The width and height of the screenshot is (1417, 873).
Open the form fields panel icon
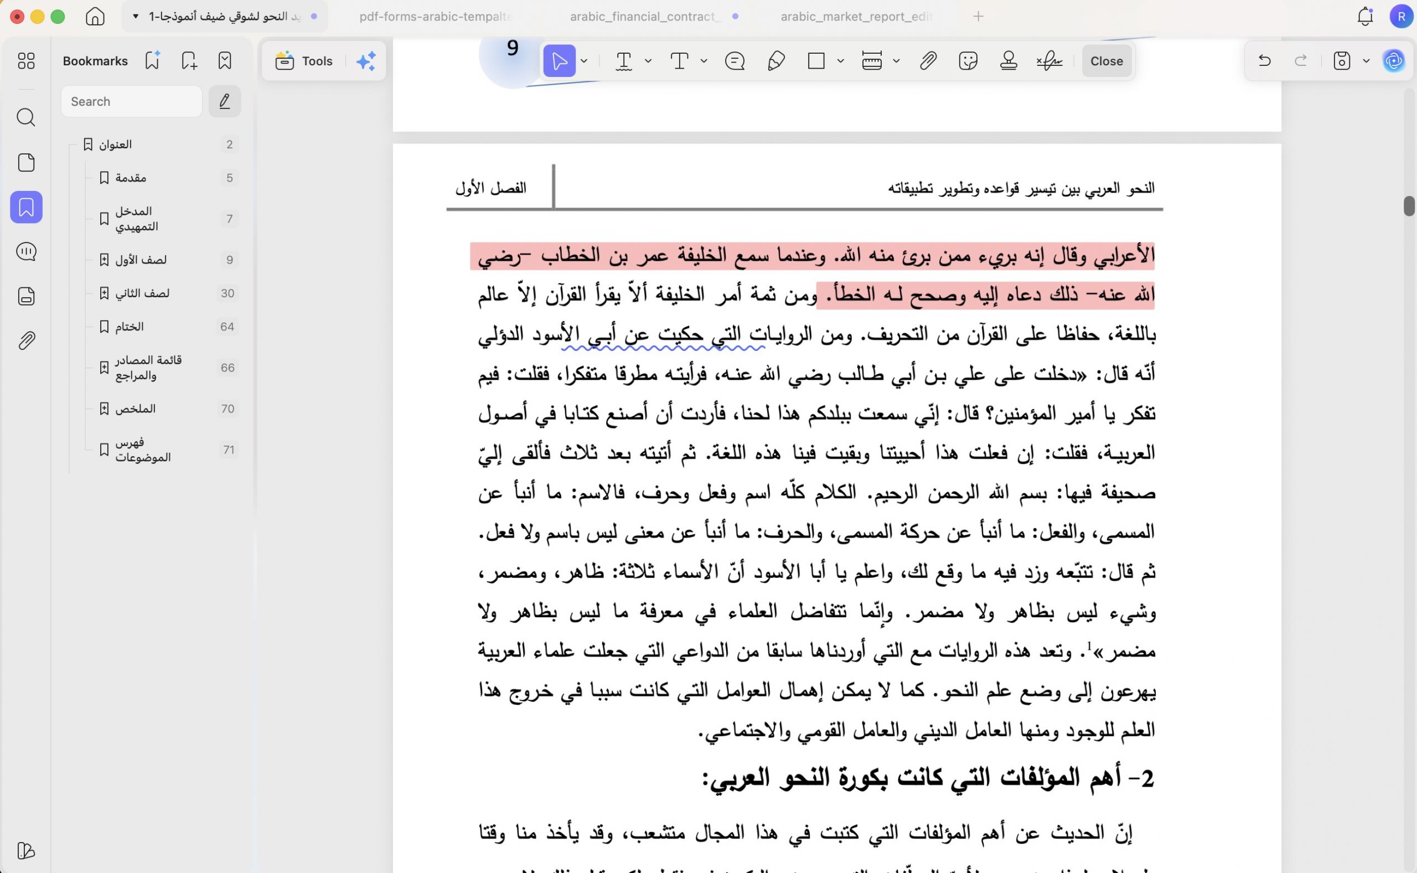[x=26, y=296]
